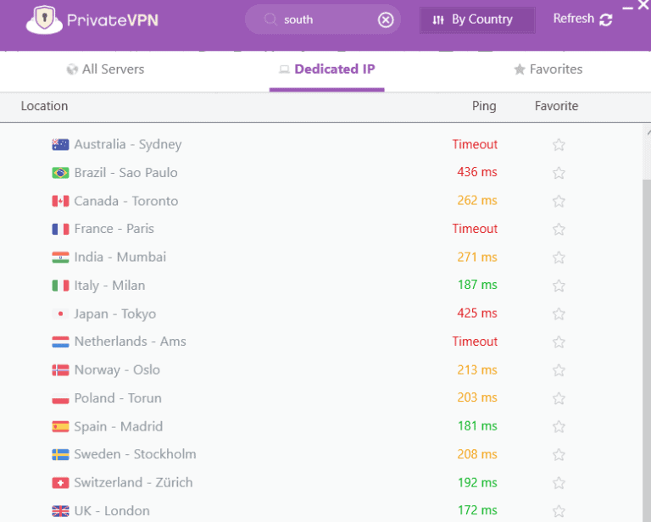
Task: Click the magnifier search icon
Action: coord(270,19)
